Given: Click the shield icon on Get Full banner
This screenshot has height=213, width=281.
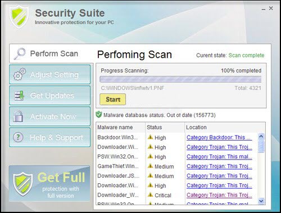Looking at the screenshot, I should 22,184.
